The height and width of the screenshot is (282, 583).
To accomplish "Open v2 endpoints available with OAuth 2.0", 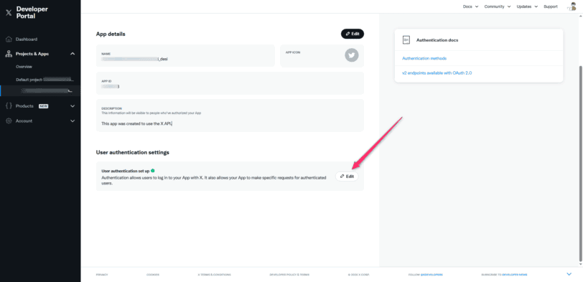I will [x=437, y=73].
